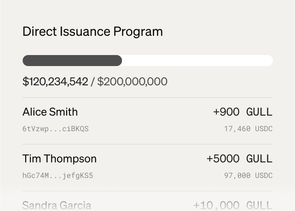This screenshot has width=295, height=211.
Task: Click the +10,000 amount for Sandra Garcia
Action: pos(216,205)
